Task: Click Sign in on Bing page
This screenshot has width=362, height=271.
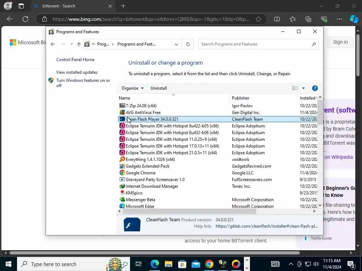Action: (340, 42)
